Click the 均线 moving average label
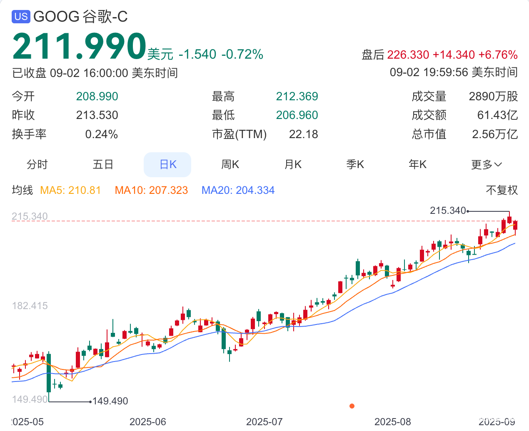This screenshot has height=431, width=529. (x=22, y=191)
